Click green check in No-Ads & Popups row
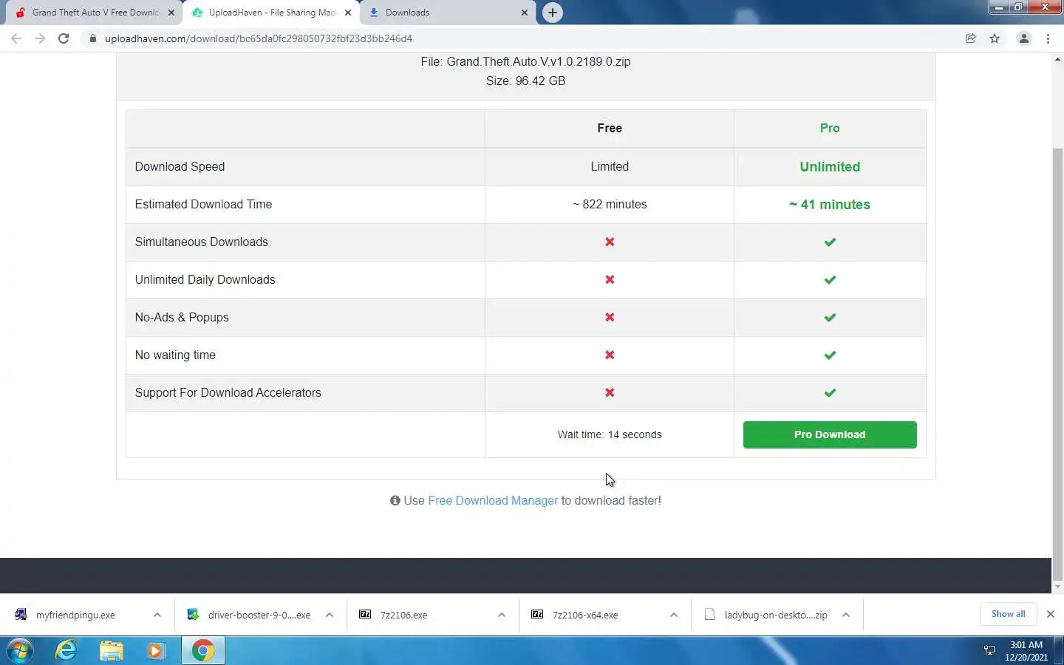This screenshot has height=665, width=1064. click(x=830, y=317)
